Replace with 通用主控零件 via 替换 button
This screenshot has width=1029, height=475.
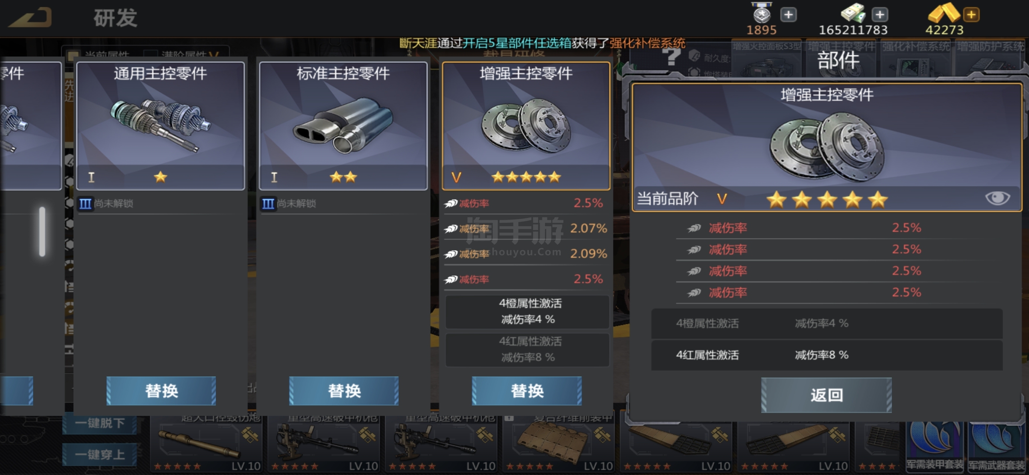point(161,391)
